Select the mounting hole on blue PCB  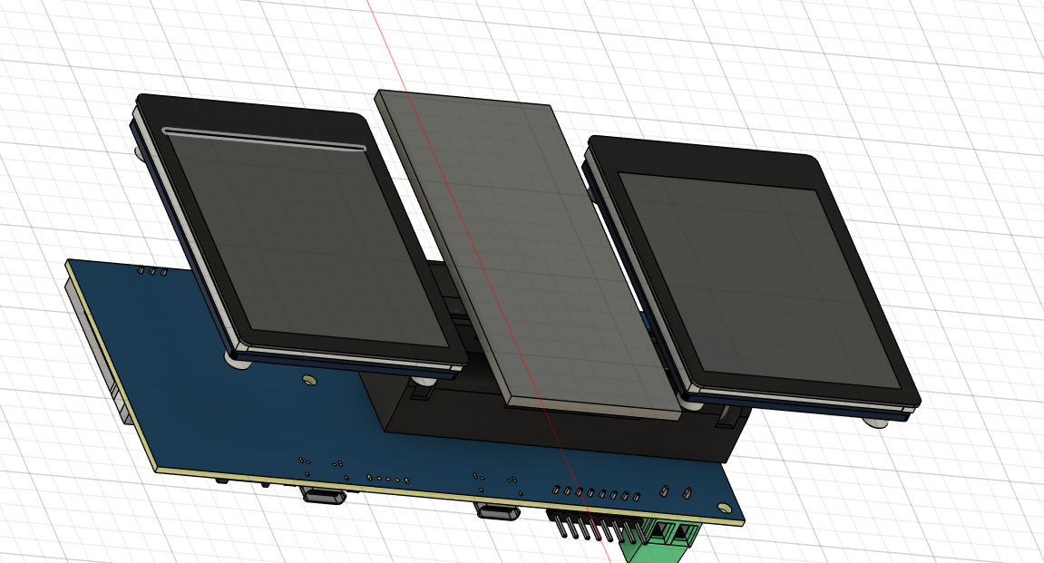point(309,380)
